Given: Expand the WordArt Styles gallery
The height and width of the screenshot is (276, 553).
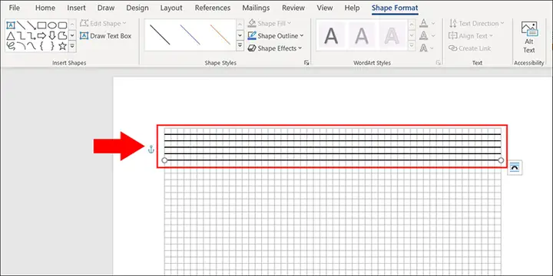Looking at the screenshot, I should click(x=412, y=46).
